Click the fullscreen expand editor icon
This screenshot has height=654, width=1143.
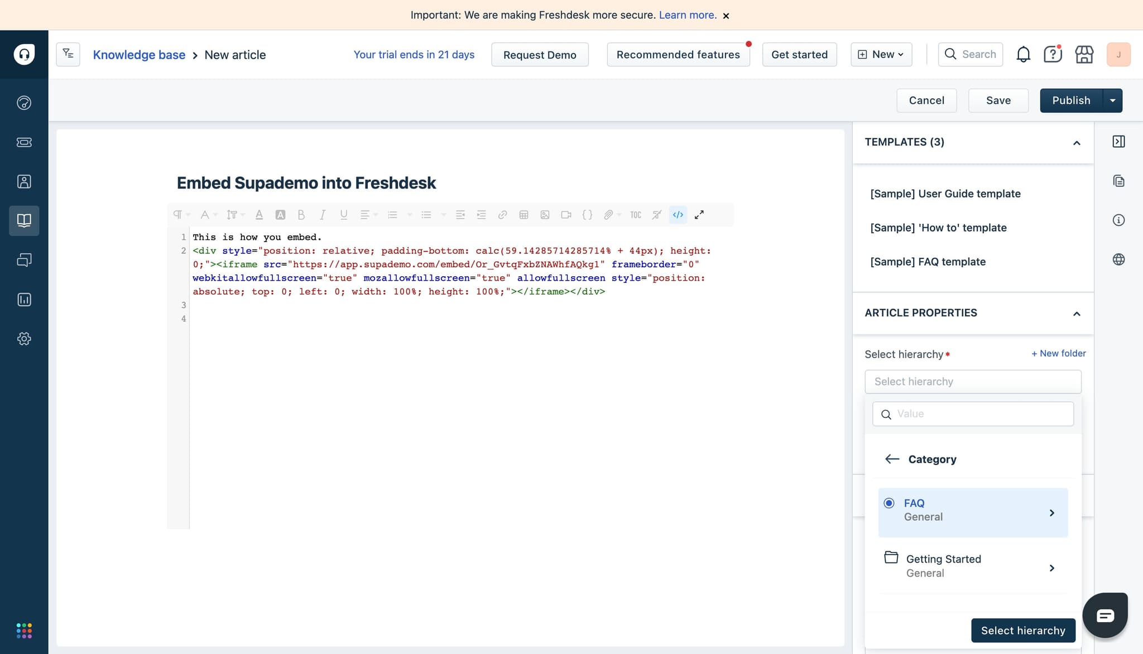(699, 215)
